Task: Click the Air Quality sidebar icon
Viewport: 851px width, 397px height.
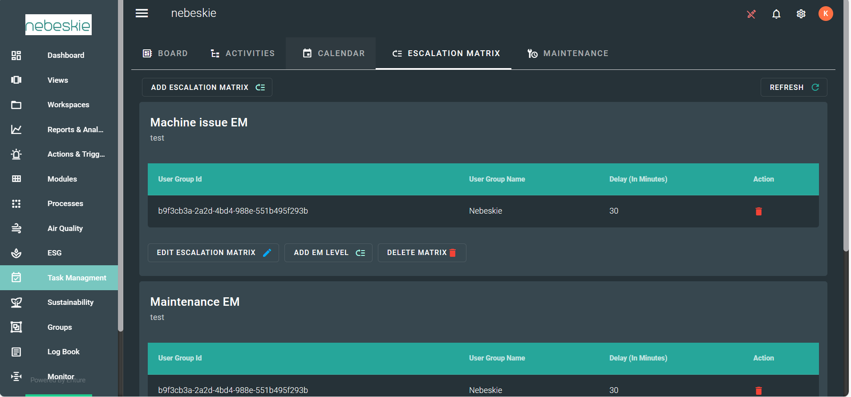Action: (x=16, y=228)
